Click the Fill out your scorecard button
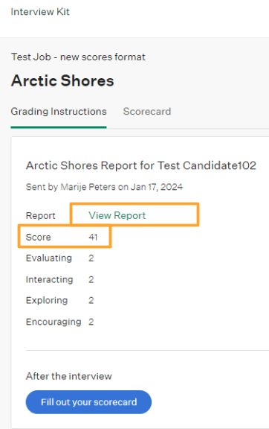269x429 pixels. pyautogui.click(x=88, y=402)
